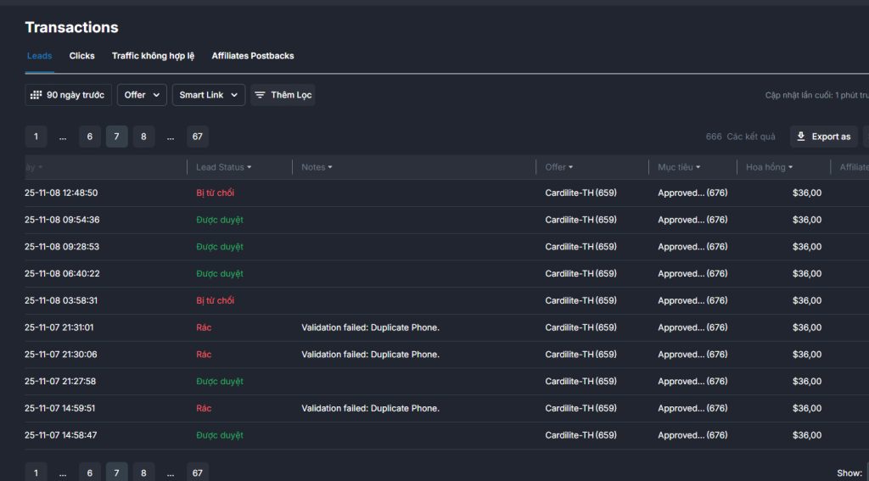Click the Notes column sort arrow

329,168
